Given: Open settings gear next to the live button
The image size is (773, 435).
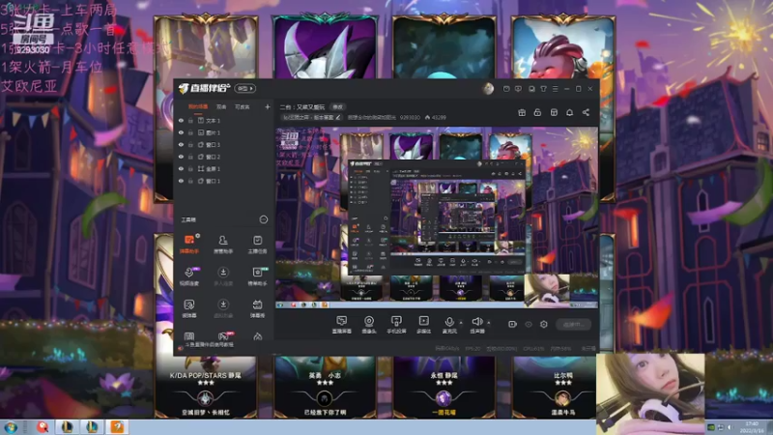Looking at the screenshot, I should click(544, 324).
